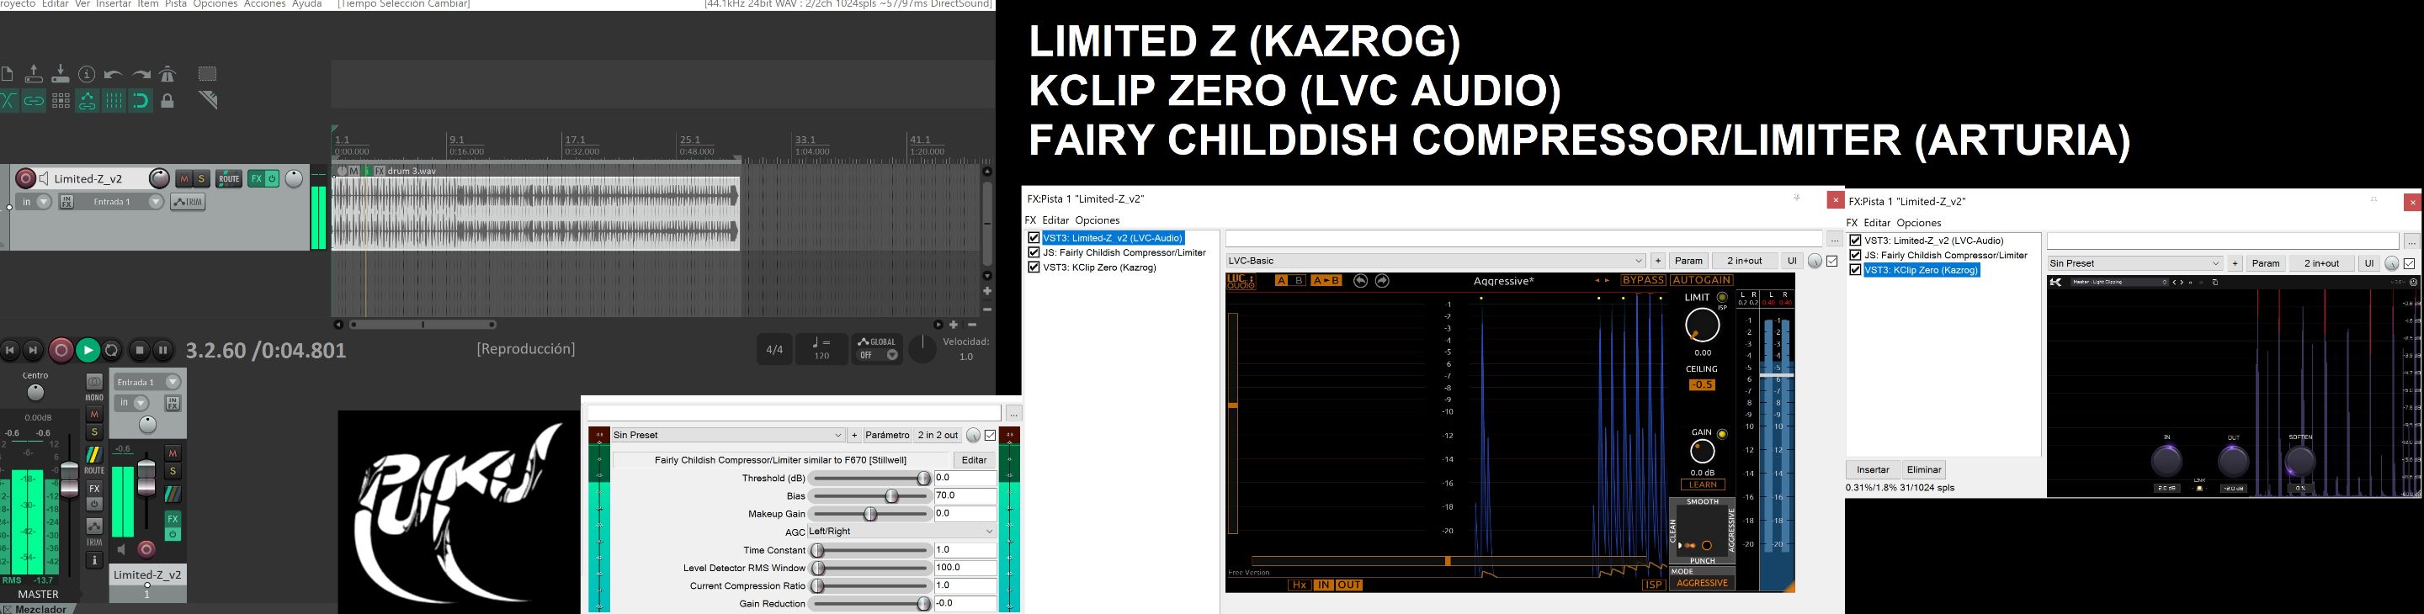Arm record on Limited-Z_v2 track panel

point(25,178)
